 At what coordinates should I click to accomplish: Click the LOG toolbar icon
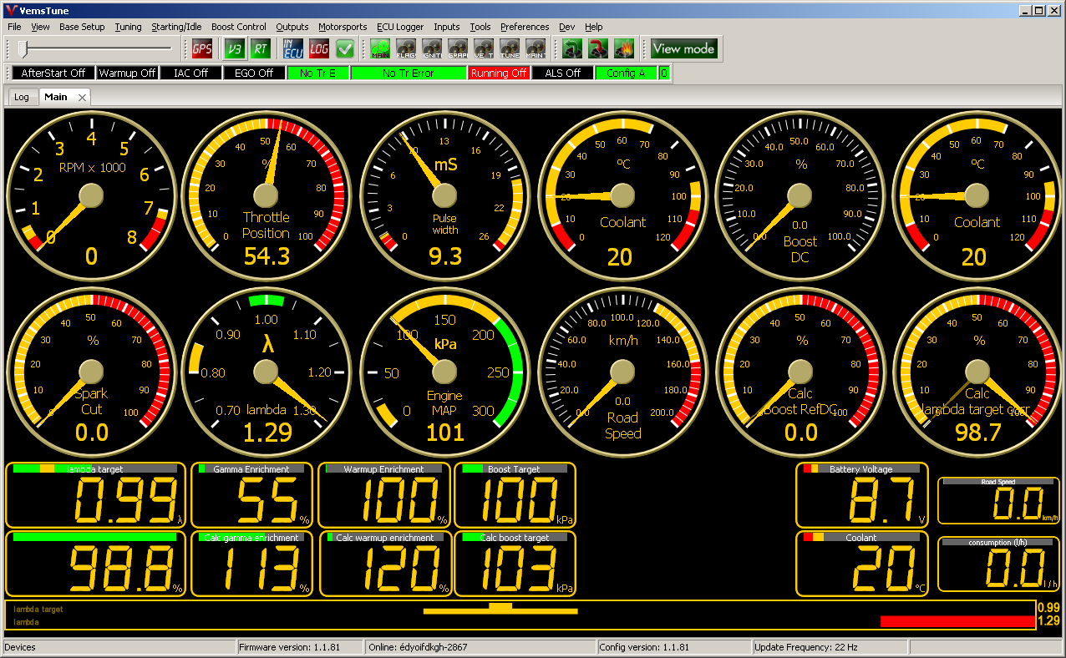319,49
